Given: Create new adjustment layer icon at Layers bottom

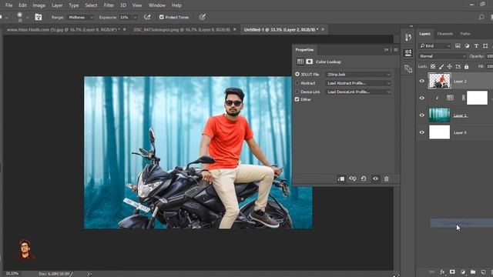Looking at the screenshot, I should (463, 272).
